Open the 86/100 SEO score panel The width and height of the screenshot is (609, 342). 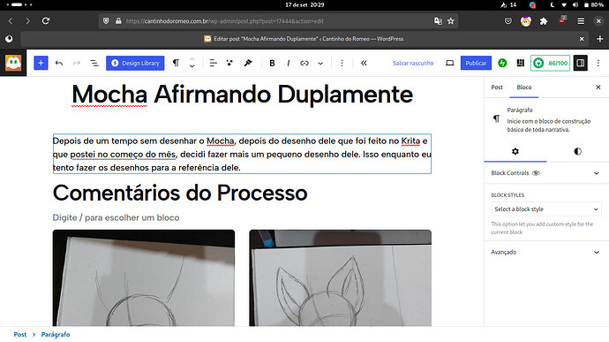[x=551, y=63]
